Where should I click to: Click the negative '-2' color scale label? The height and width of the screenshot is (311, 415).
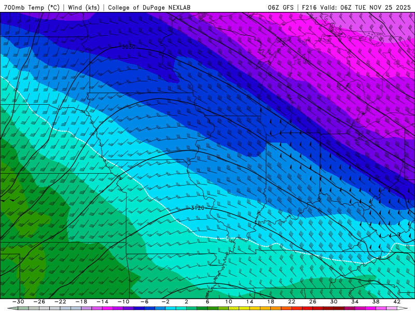(165, 302)
